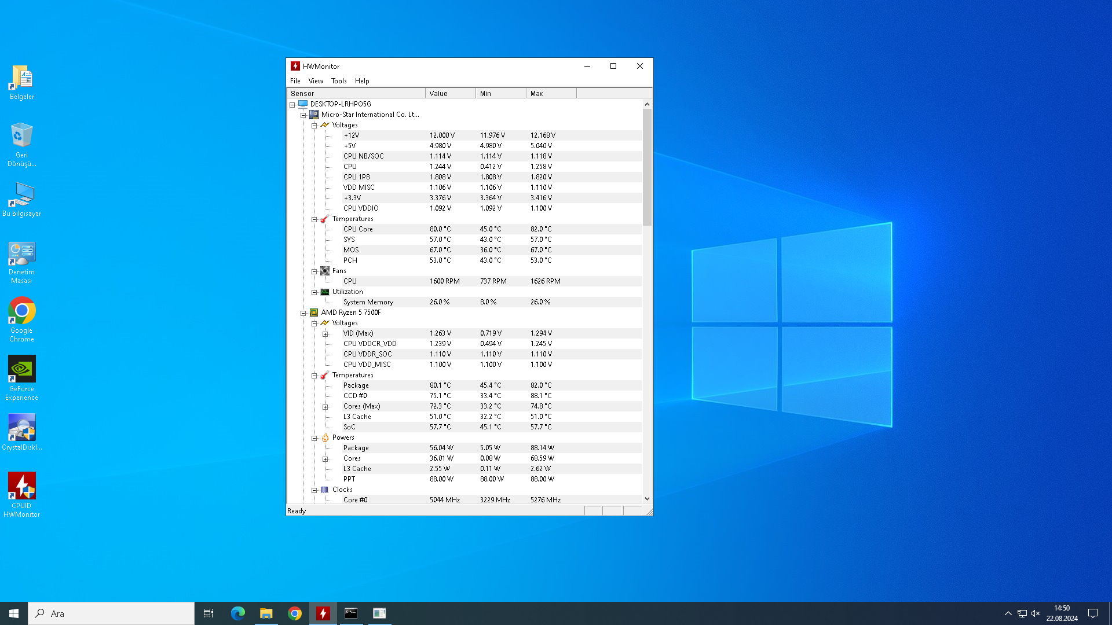1112x625 pixels.
Task: Click HWMonitor taskbar button
Action: (x=323, y=613)
